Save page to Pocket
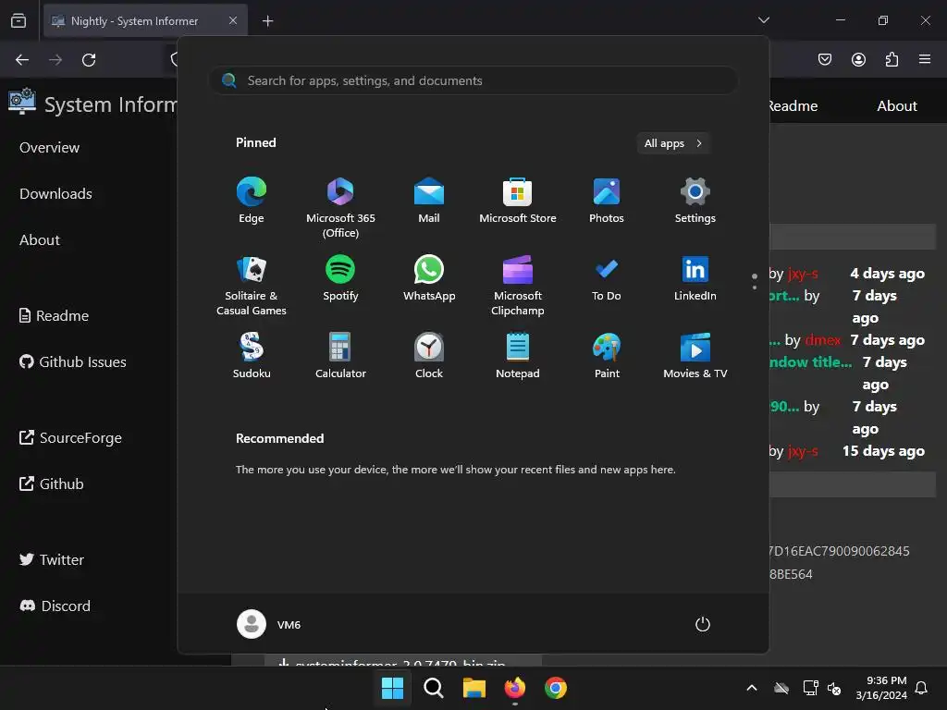 (825, 59)
